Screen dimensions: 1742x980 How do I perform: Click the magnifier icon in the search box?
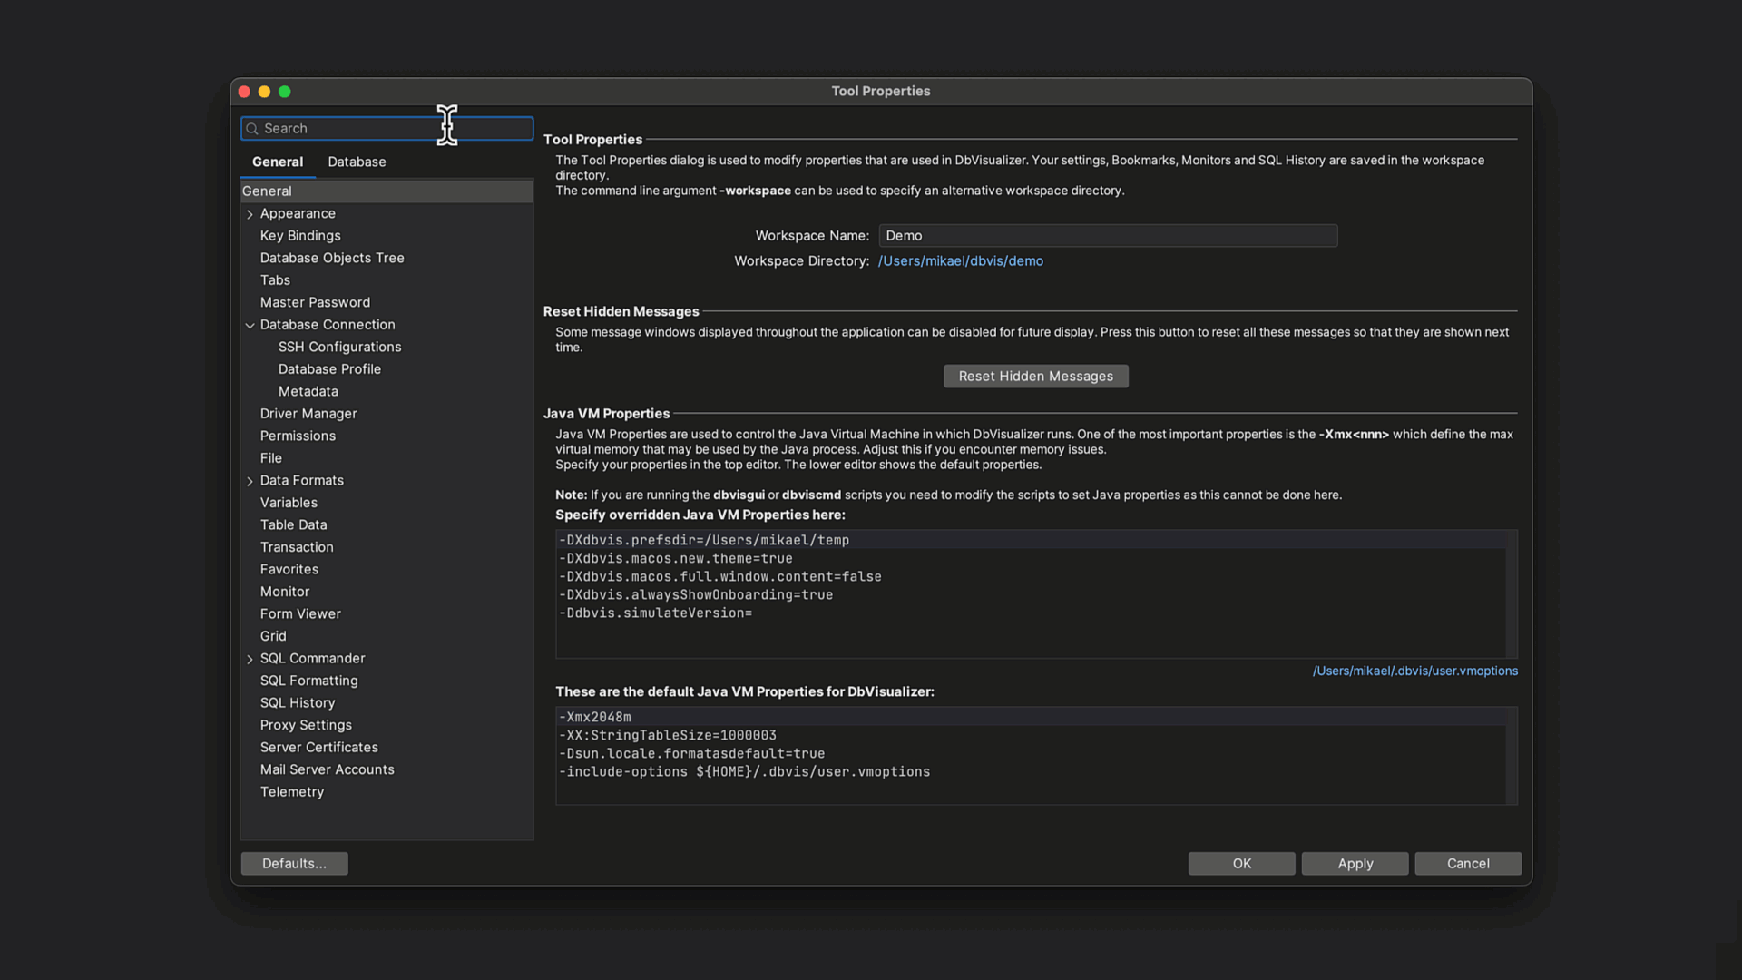point(252,129)
